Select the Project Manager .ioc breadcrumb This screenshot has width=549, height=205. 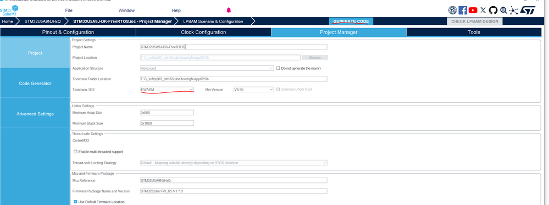pos(123,21)
